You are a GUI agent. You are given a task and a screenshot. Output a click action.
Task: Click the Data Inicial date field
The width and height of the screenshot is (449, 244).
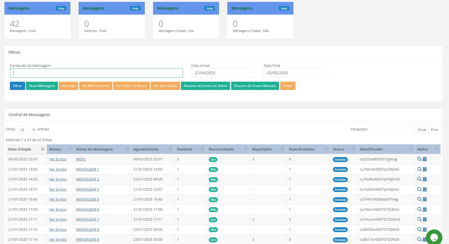pos(223,73)
